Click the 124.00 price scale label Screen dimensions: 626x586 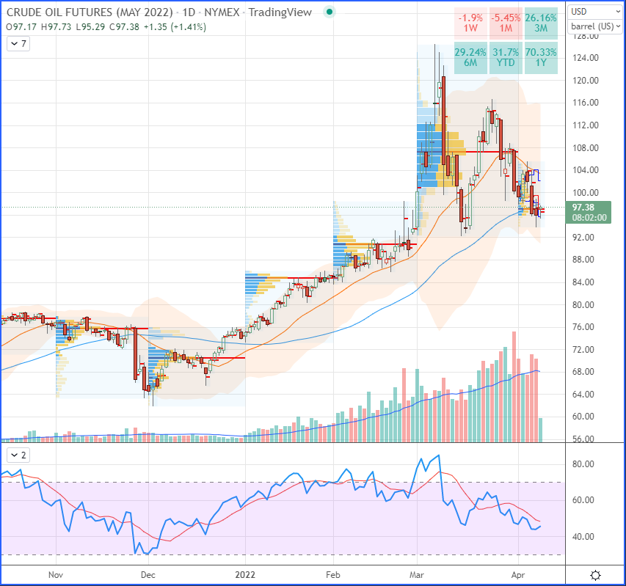point(586,58)
